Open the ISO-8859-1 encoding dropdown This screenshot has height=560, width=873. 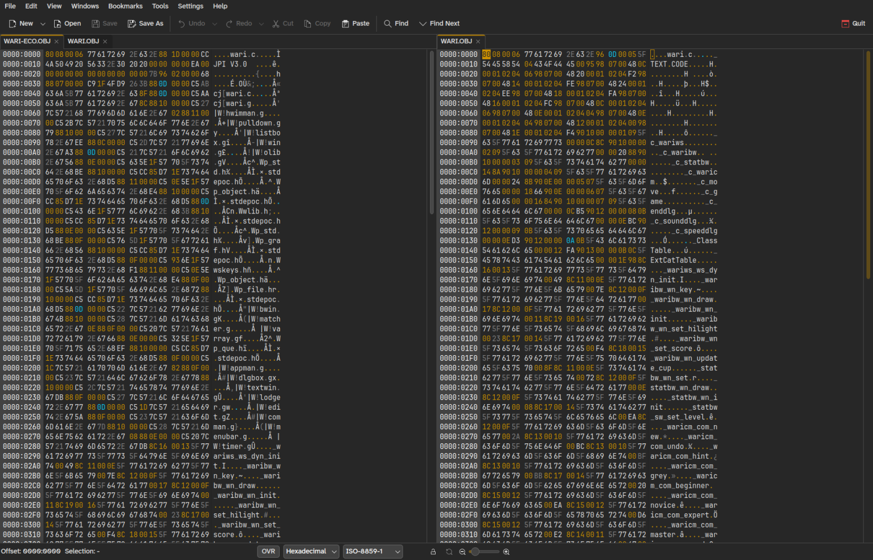[x=372, y=551]
